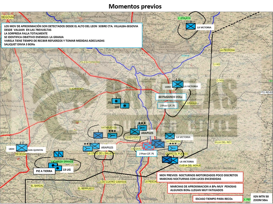Viewport: 273px width, 204px height.
Task: Select the IGN MTN 50 ZOOM 50m box
Action: tap(261, 198)
